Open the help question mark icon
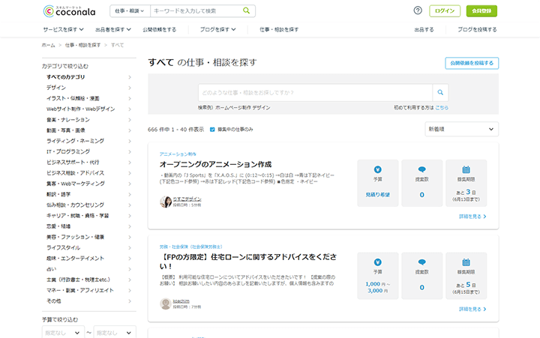Viewport: 540px width, 338px height. pyautogui.click(x=418, y=10)
